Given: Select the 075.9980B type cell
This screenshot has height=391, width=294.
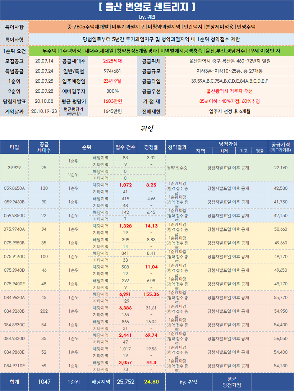Looking at the screenshot, I should click(x=14, y=243).
